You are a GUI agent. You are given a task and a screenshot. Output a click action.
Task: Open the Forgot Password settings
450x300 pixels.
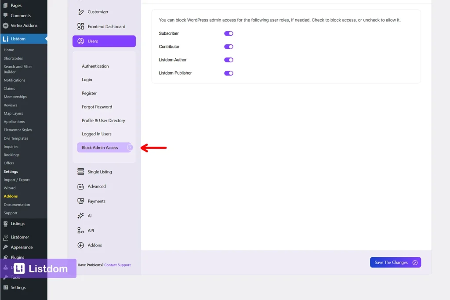[97, 107]
